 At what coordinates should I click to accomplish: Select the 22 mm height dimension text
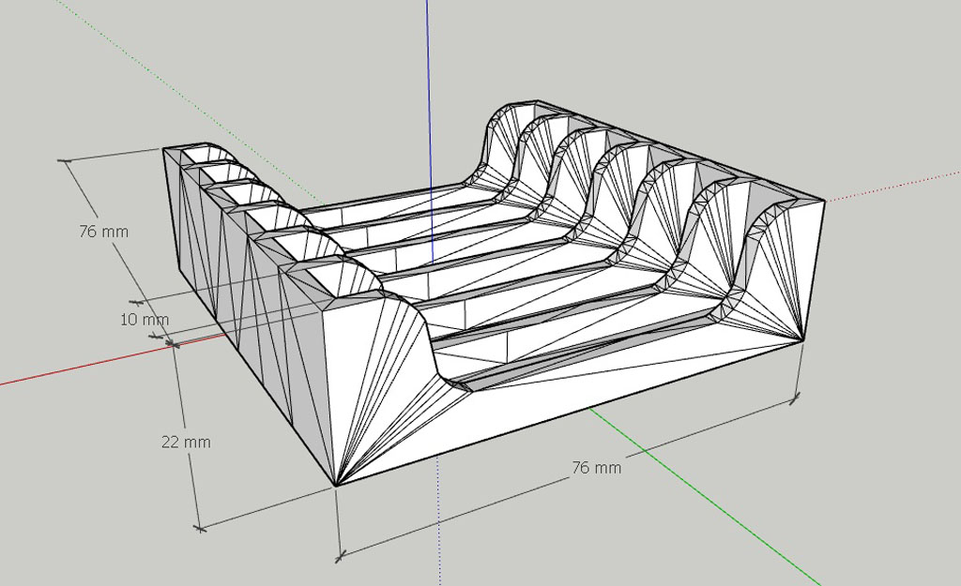pos(184,442)
